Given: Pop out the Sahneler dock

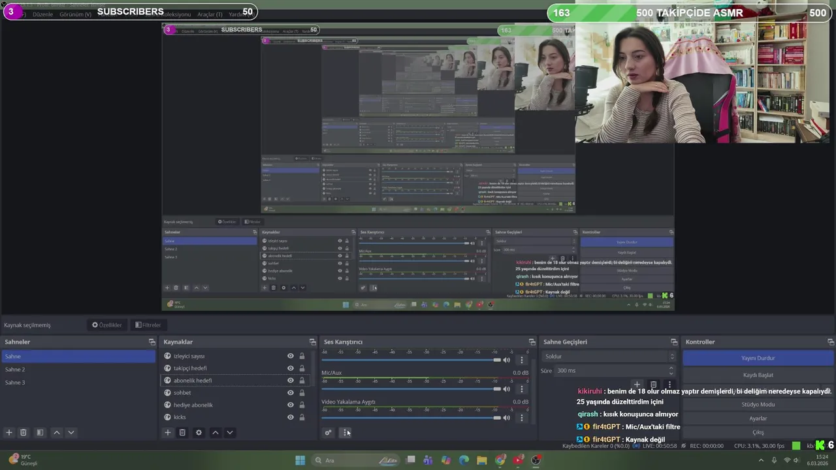Looking at the screenshot, I should click(x=152, y=342).
